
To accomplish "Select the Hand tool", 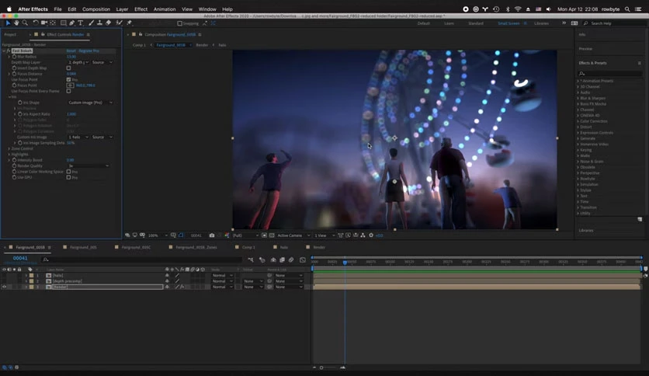I will (16, 23).
